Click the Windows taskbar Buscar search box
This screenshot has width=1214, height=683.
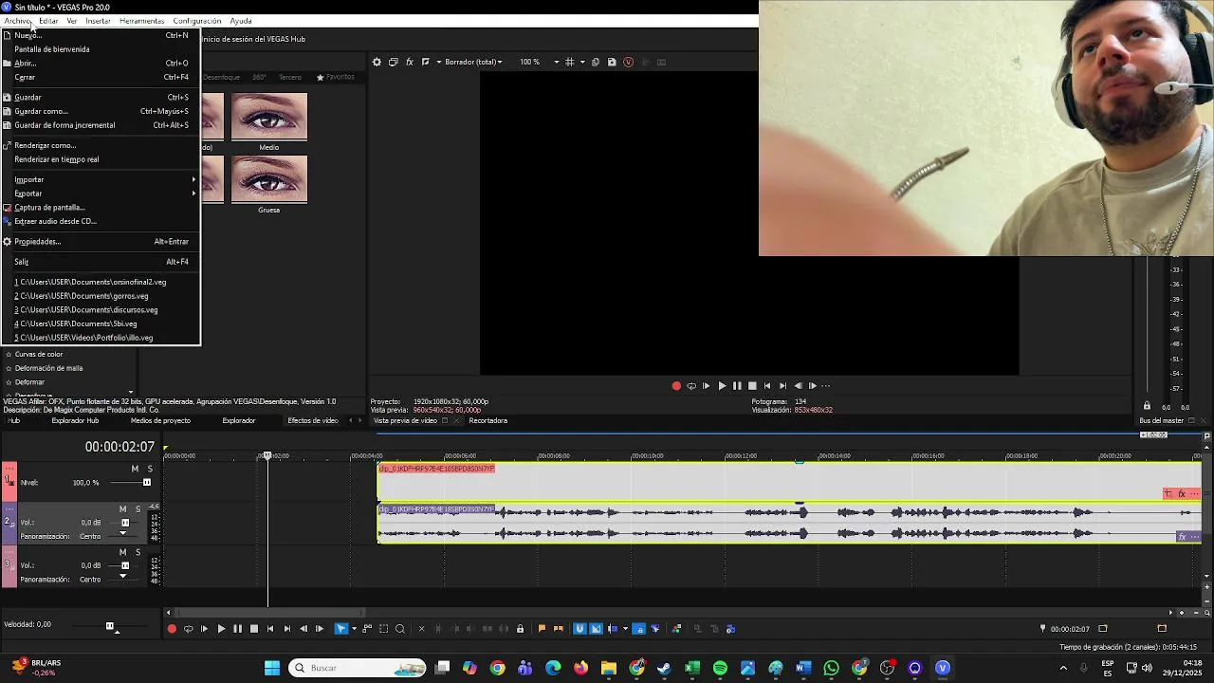point(358,668)
